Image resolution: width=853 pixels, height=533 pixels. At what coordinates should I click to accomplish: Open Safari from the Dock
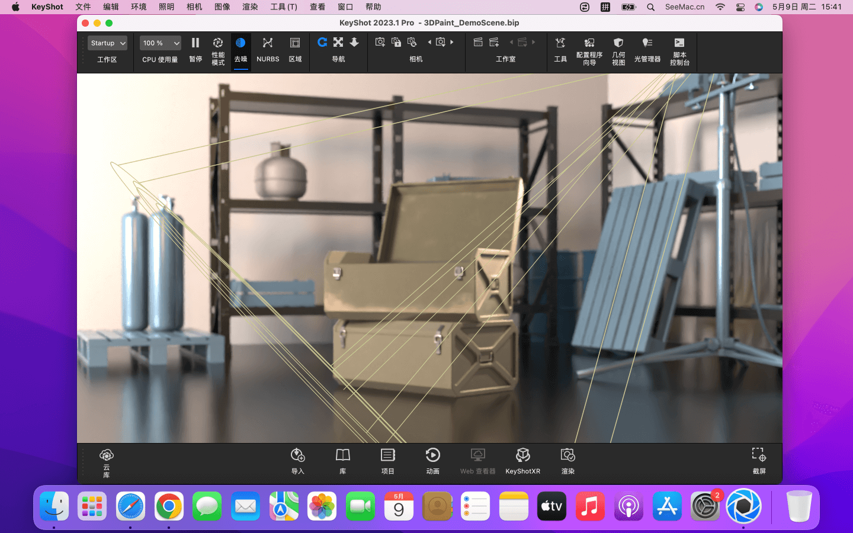(130, 507)
